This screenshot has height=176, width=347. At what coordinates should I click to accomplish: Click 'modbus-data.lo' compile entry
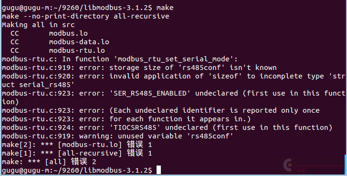click(79, 42)
